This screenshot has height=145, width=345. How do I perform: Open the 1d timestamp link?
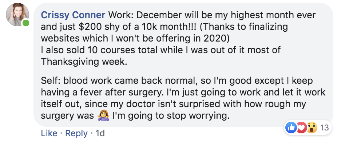(100, 133)
